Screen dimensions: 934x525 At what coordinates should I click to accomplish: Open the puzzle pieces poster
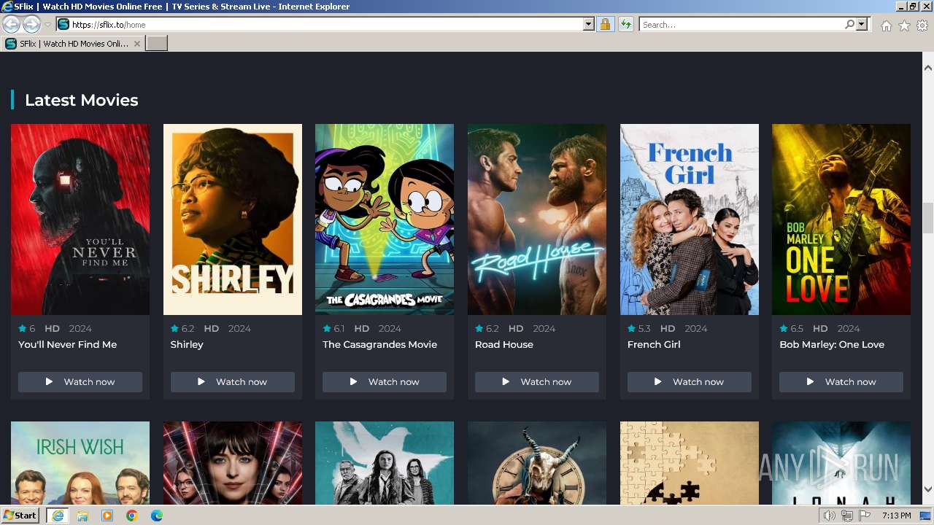(x=690, y=463)
